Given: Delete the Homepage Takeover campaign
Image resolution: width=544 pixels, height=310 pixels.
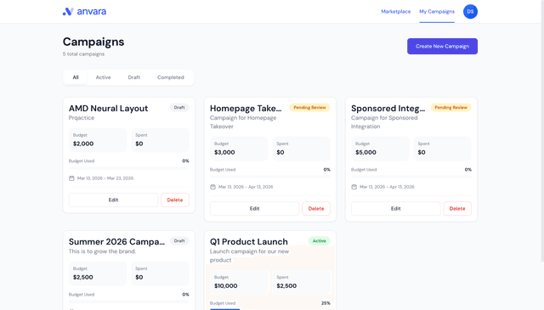Looking at the screenshot, I should point(316,209).
